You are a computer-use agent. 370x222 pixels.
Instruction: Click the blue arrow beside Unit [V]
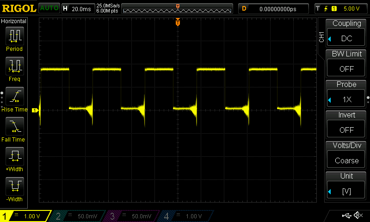click(330, 191)
